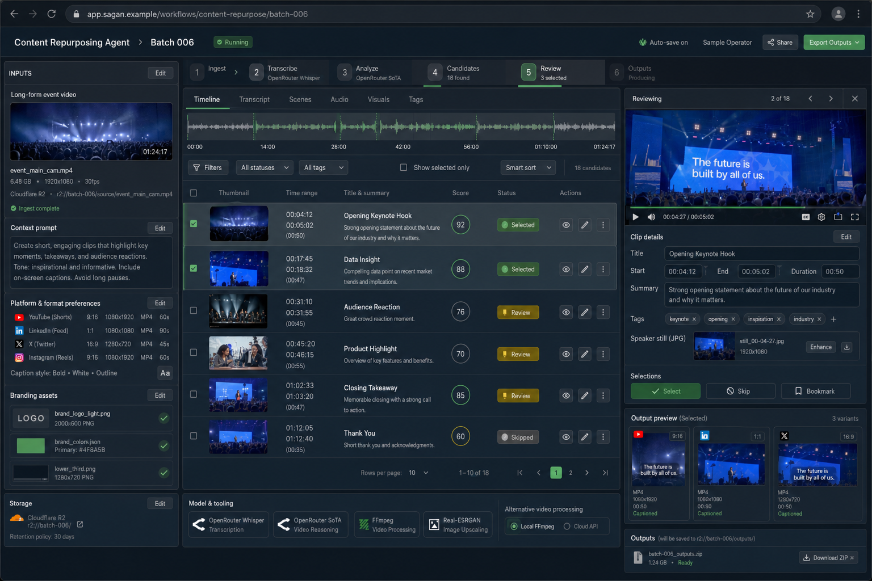This screenshot has width=872, height=581.
Task: Check the Product Highlight row checkbox
Action: click(194, 353)
